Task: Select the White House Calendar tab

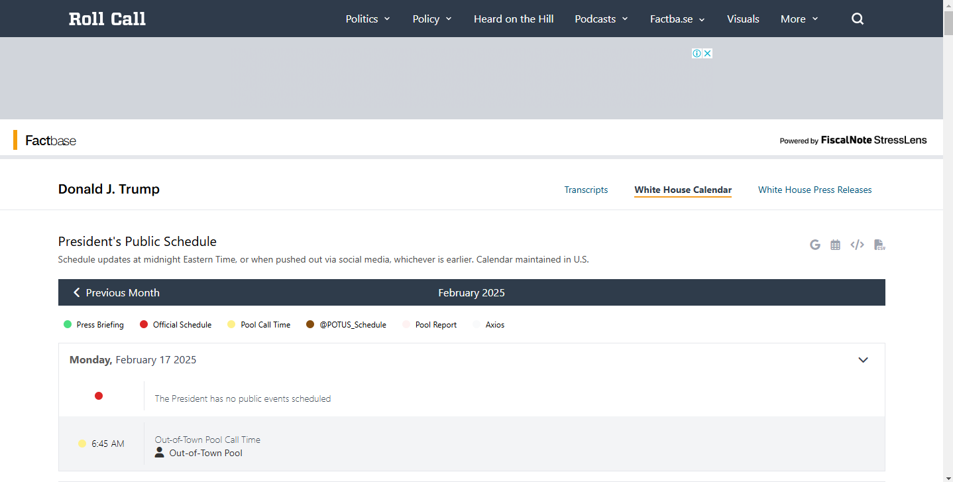Action: [683, 190]
